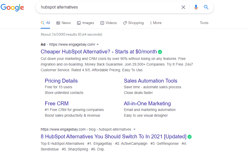
Task: Click the Store unlimited contacts text
Action: 64,93
